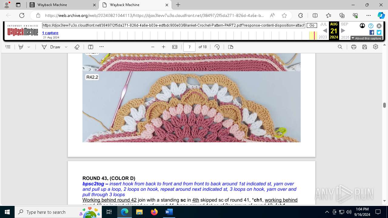Open the Windows Start menu
388x218 pixels.
click(7, 212)
